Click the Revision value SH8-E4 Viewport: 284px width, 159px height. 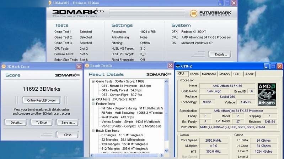270,122
